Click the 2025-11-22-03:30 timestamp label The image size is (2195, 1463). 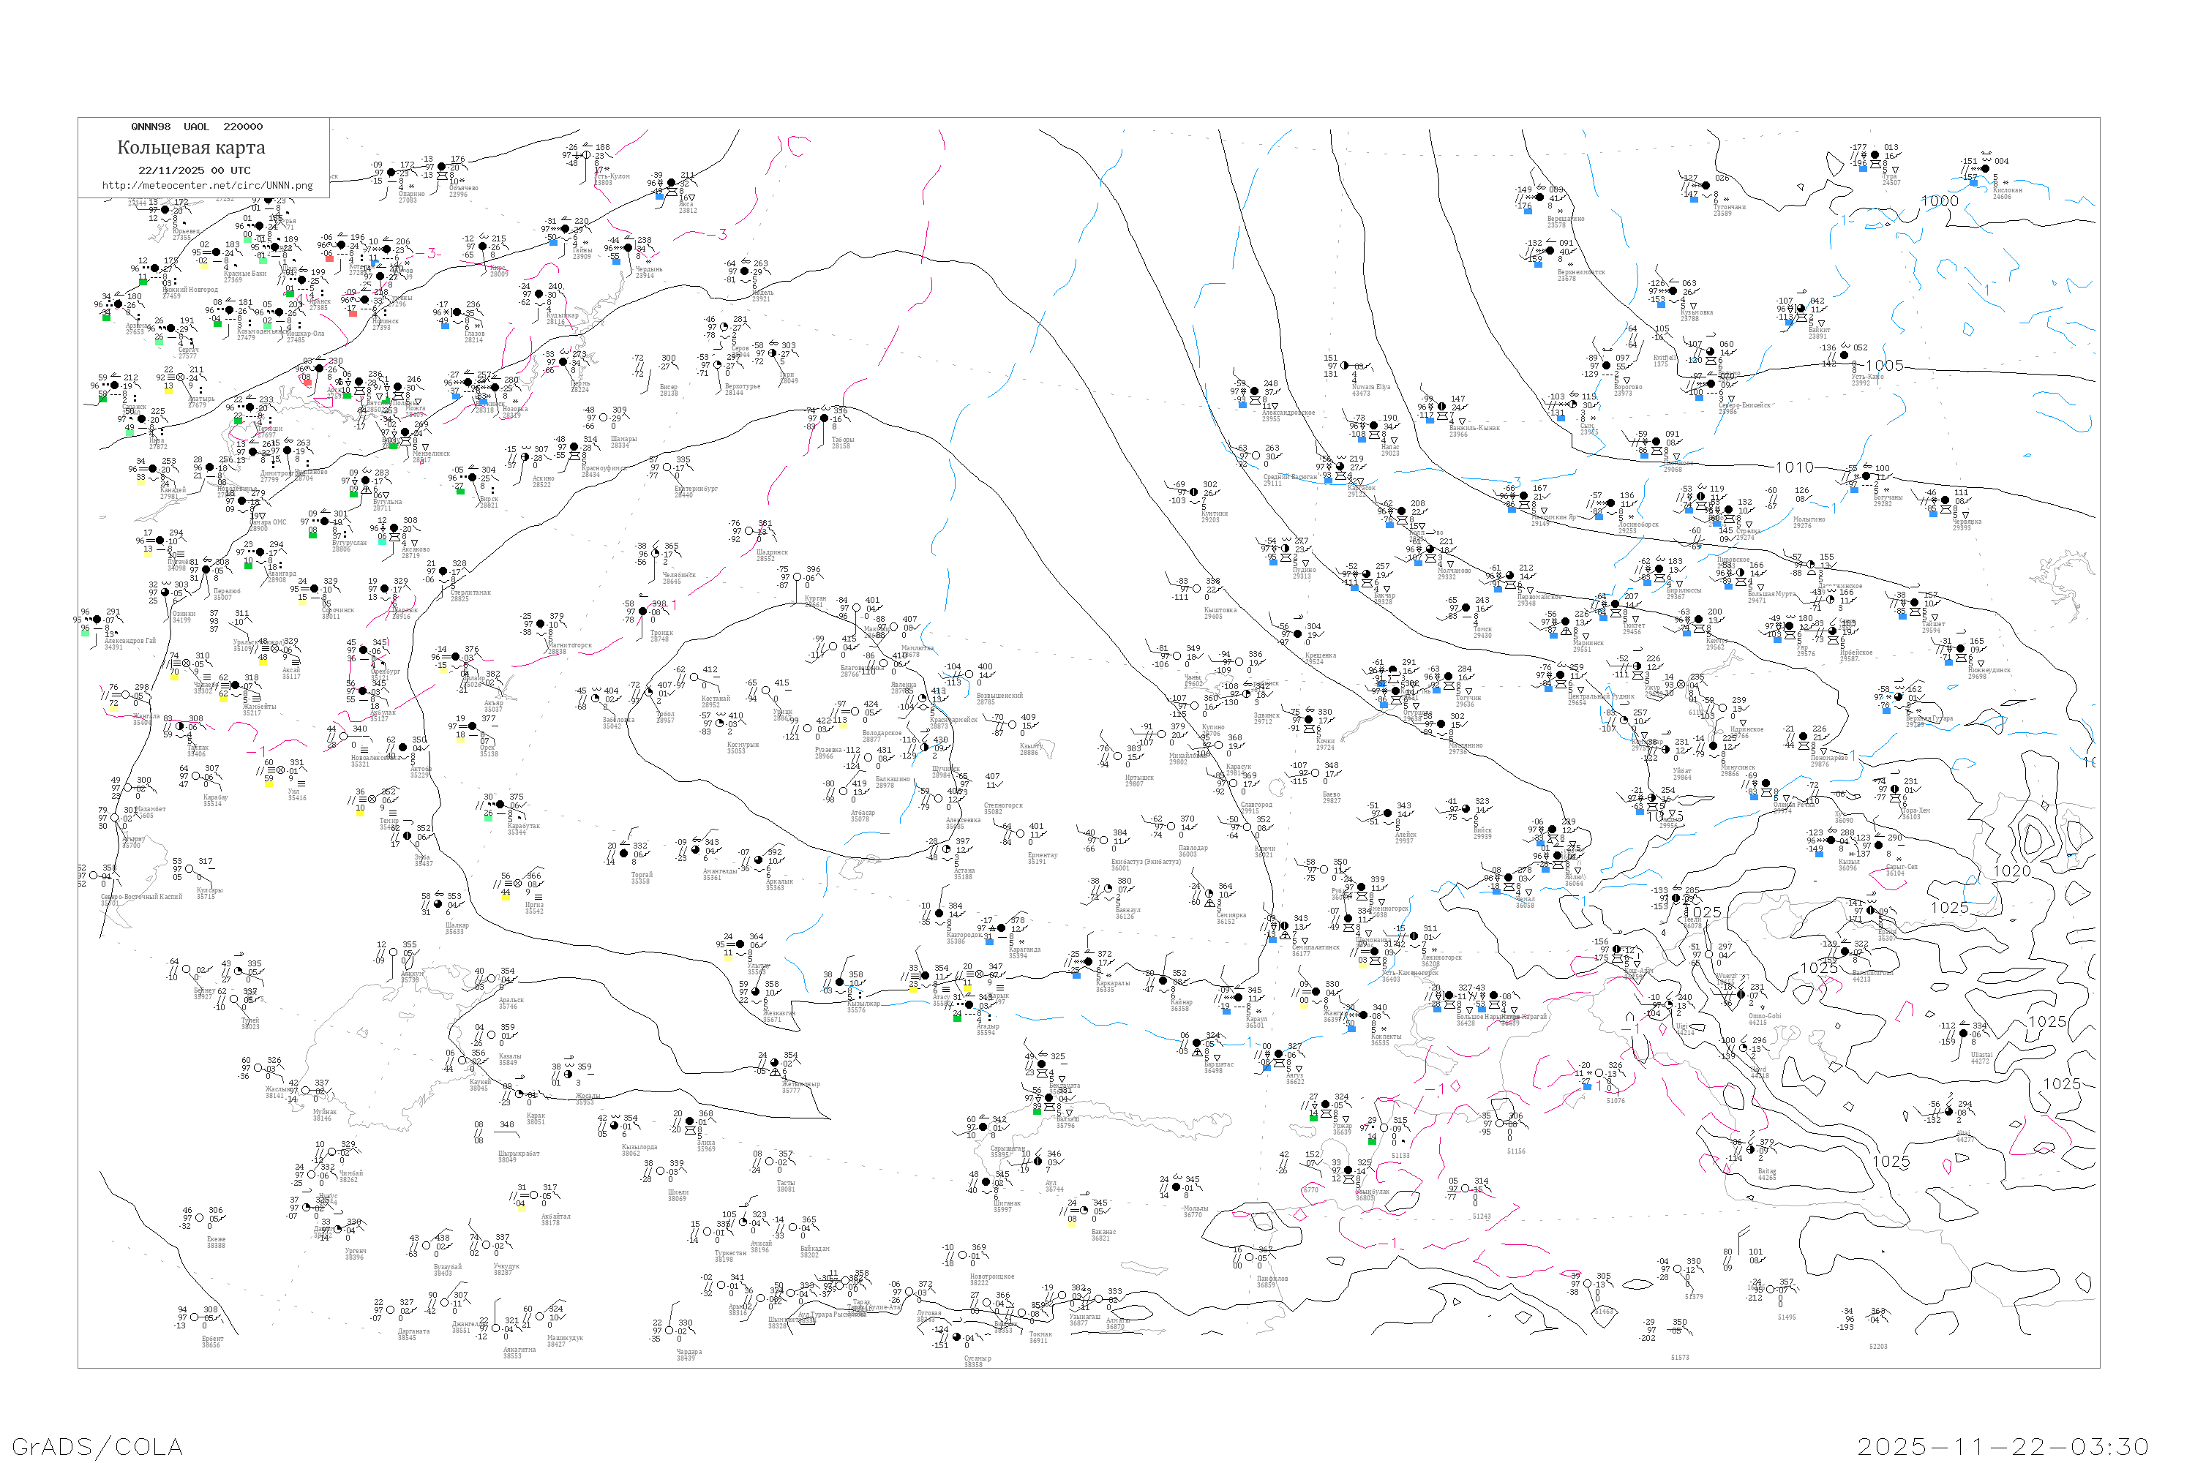pyautogui.click(x=2003, y=1446)
